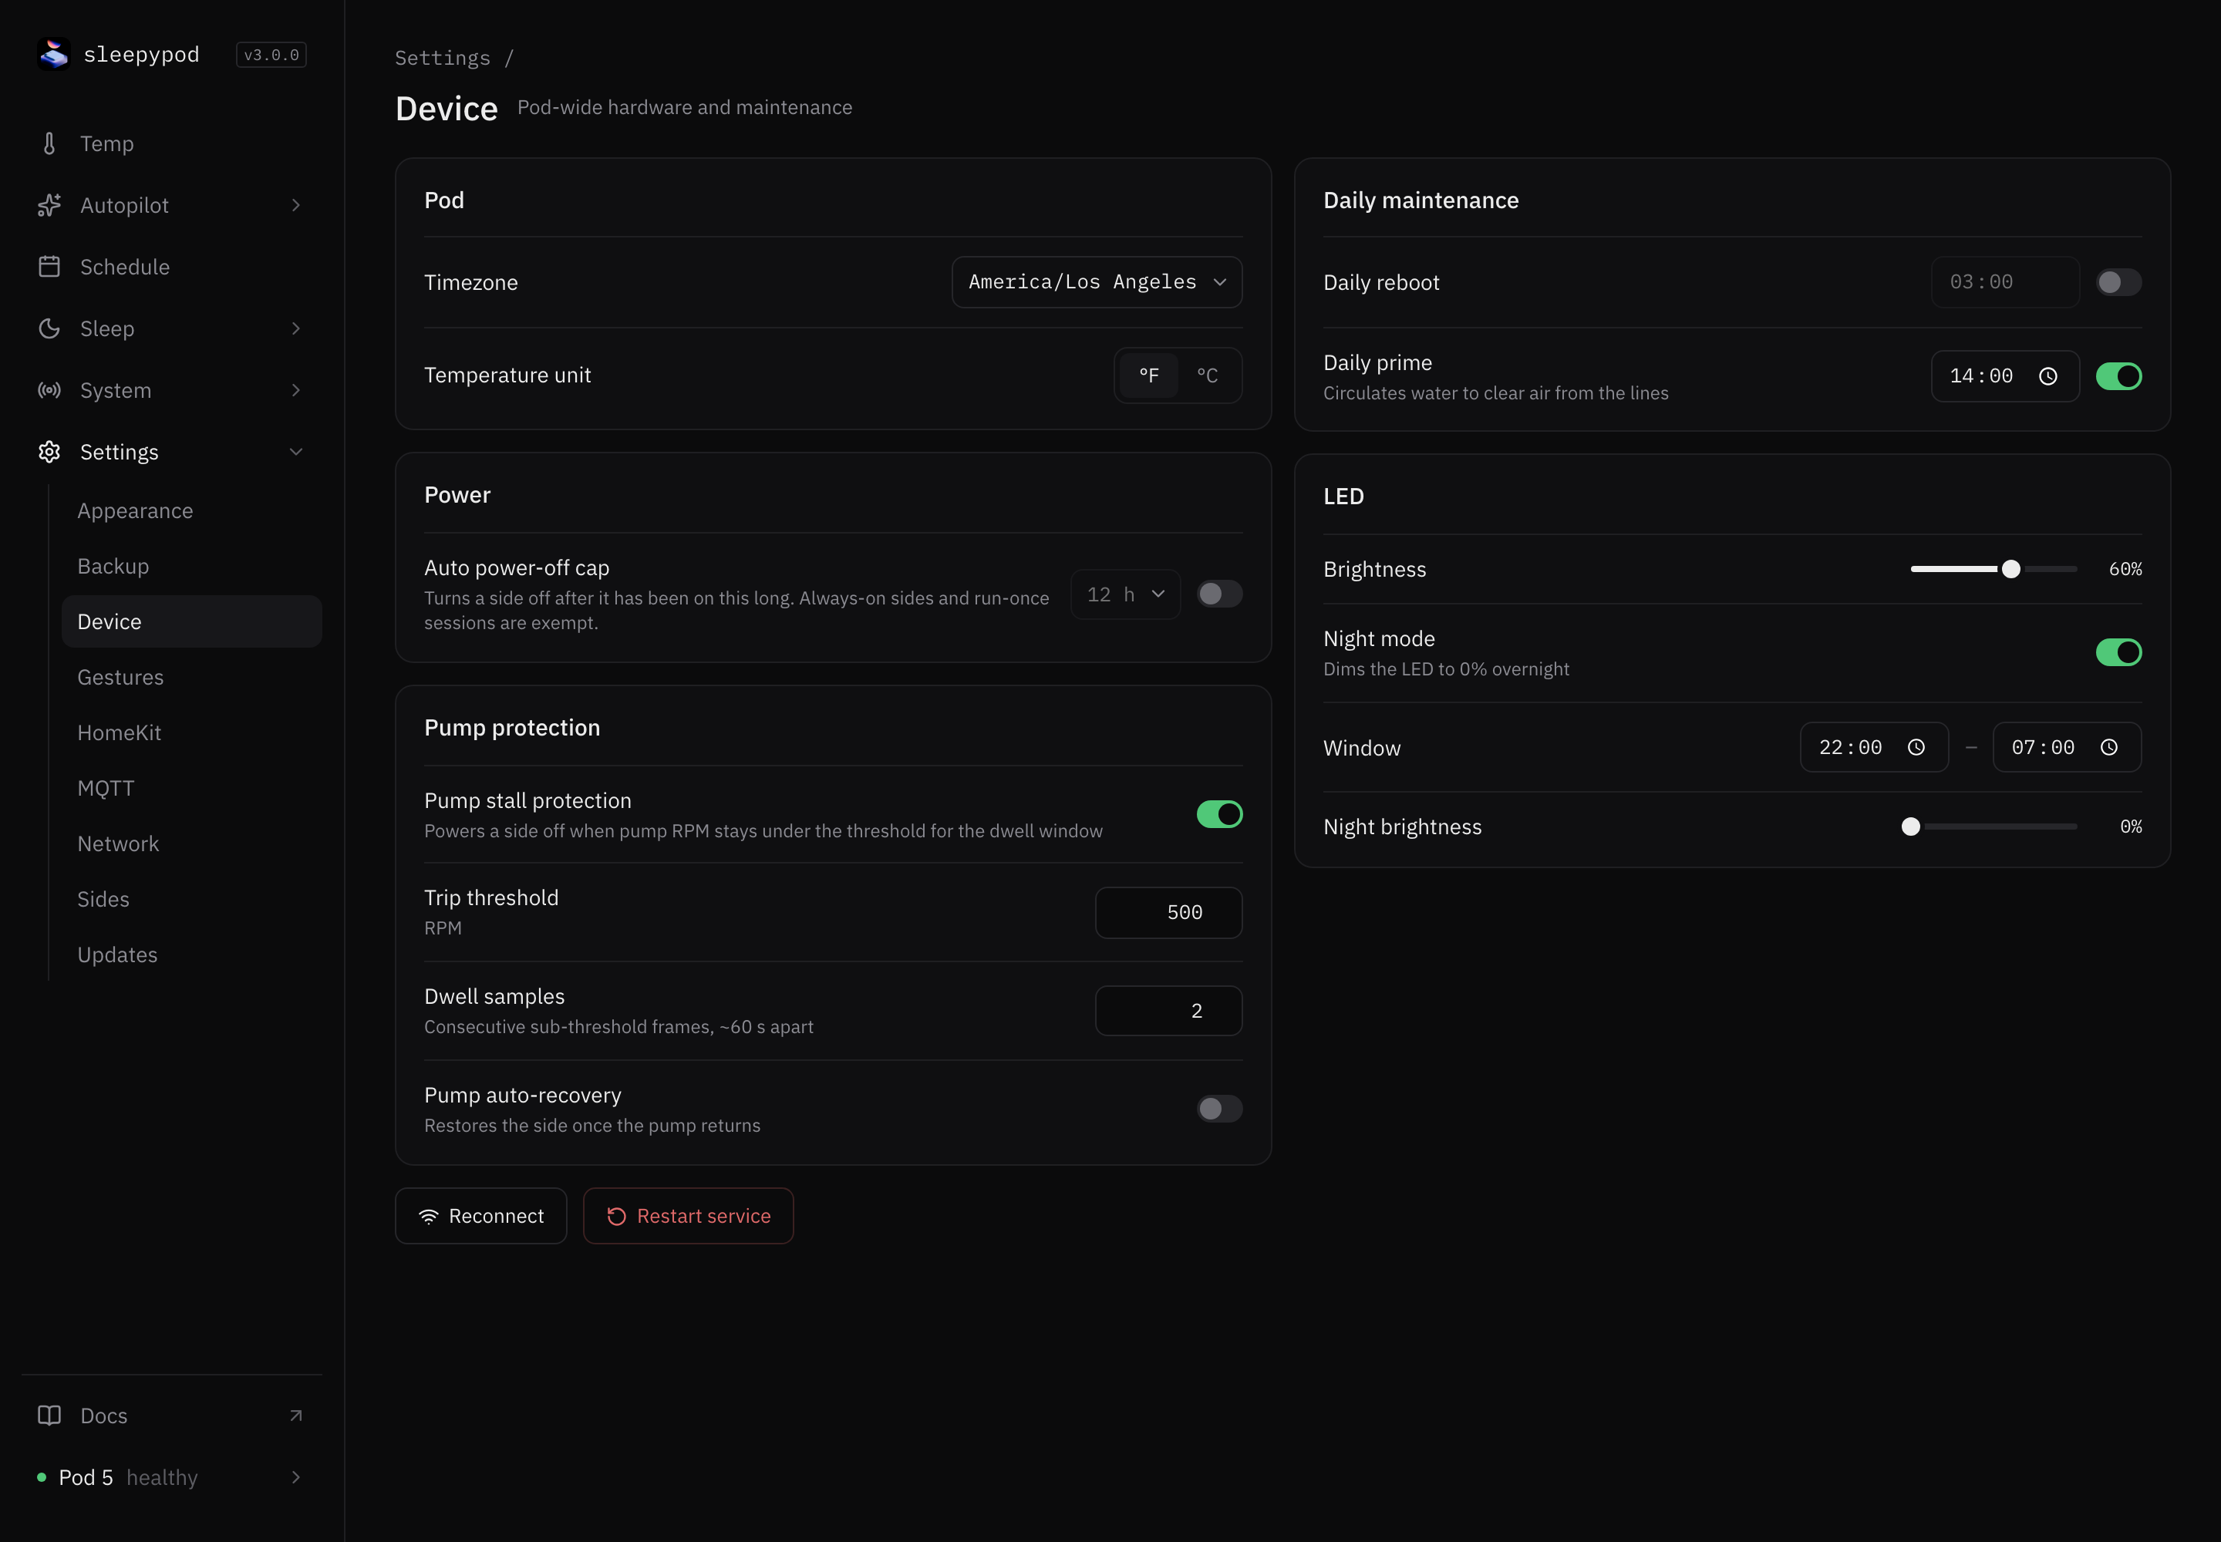Image resolution: width=2221 pixels, height=1542 pixels.
Task: Expand the System sidebar chevron
Action: pyautogui.click(x=295, y=390)
